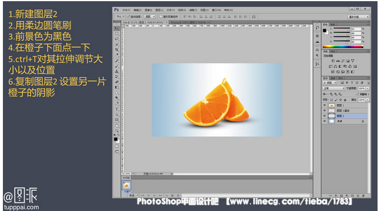Viewport: 381px width, 211px height.
Task: Select the first frame button in timeline
Action: (x=143, y=195)
